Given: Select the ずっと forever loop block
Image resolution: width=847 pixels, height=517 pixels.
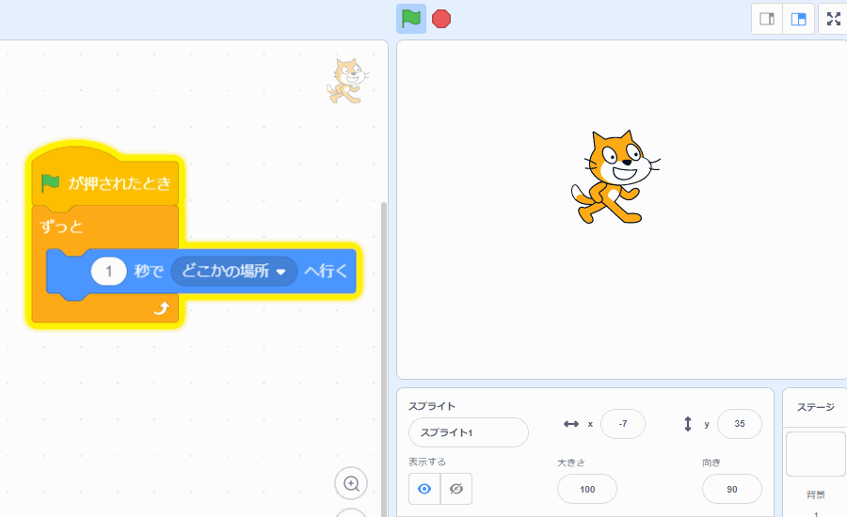Looking at the screenshot, I should [x=61, y=227].
